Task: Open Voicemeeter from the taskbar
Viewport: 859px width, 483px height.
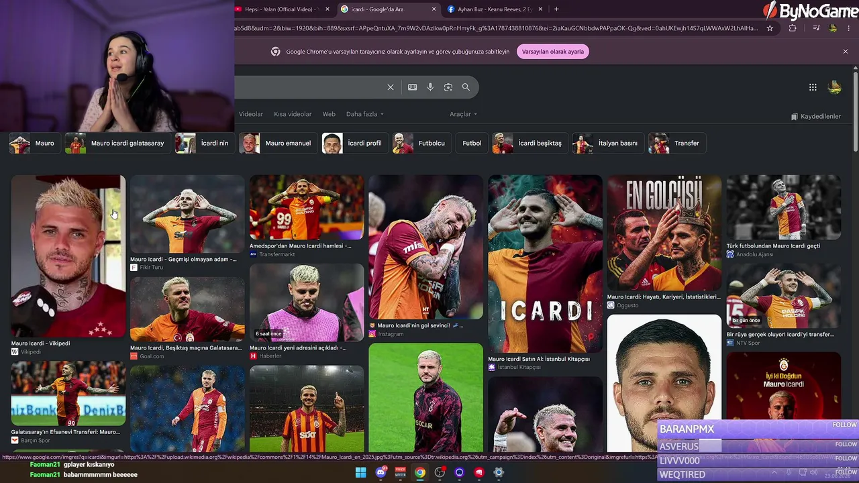Action: 401,472
